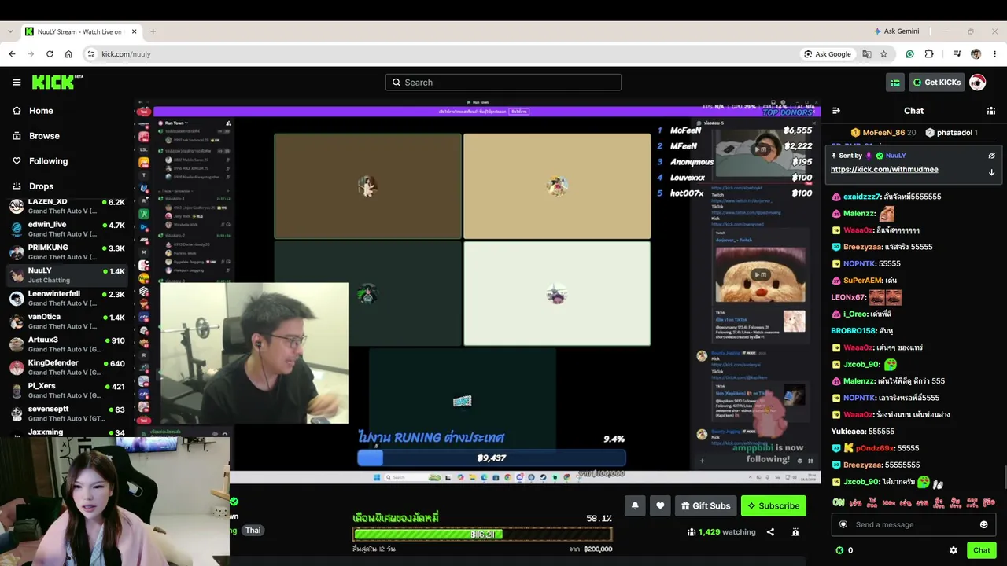The height and width of the screenshot is (566, 1007).
Task: Open the user profile avatar
Action: click(977, 83)
